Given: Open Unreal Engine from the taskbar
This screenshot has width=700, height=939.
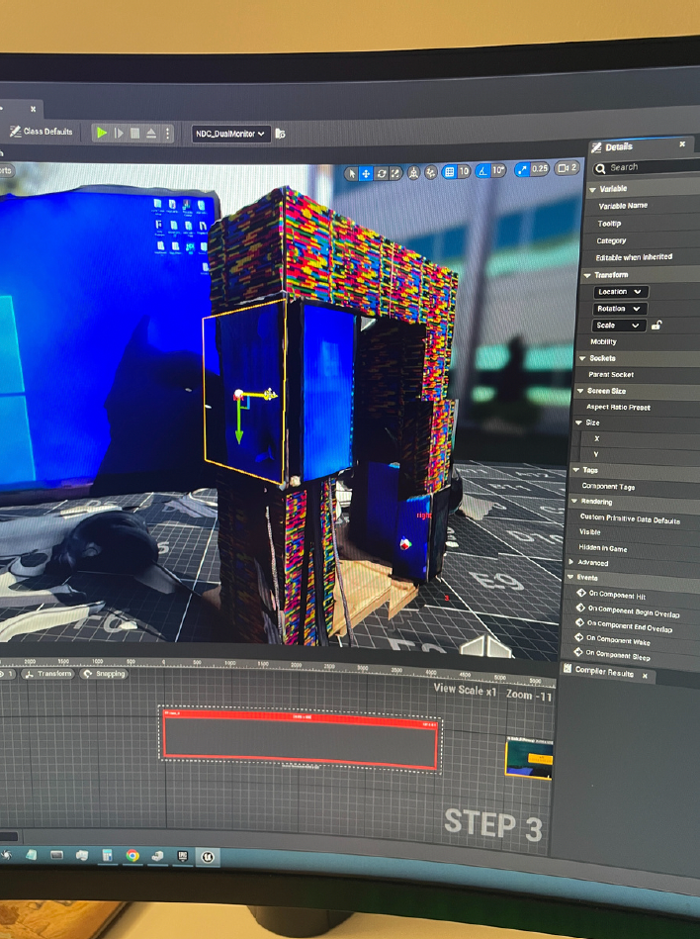Looking at the screenshot, I should click(x=208, y=857).
